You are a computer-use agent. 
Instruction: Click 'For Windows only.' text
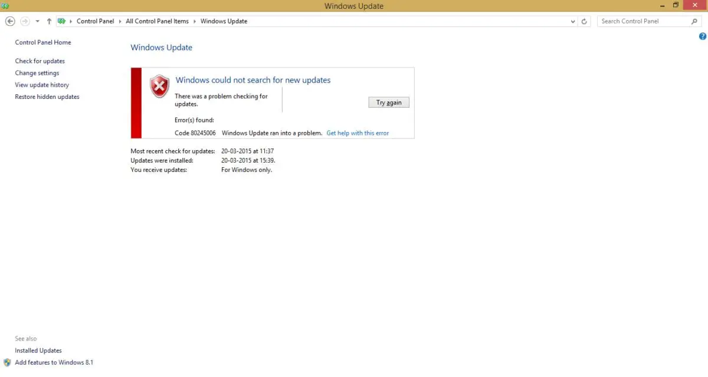pos(247,170)
